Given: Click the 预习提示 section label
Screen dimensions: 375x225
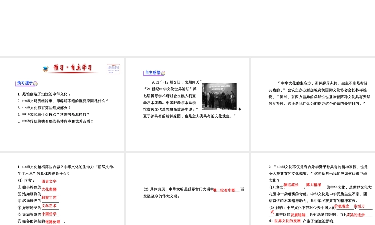Looking at the screenshot, I should pos(25,83).
